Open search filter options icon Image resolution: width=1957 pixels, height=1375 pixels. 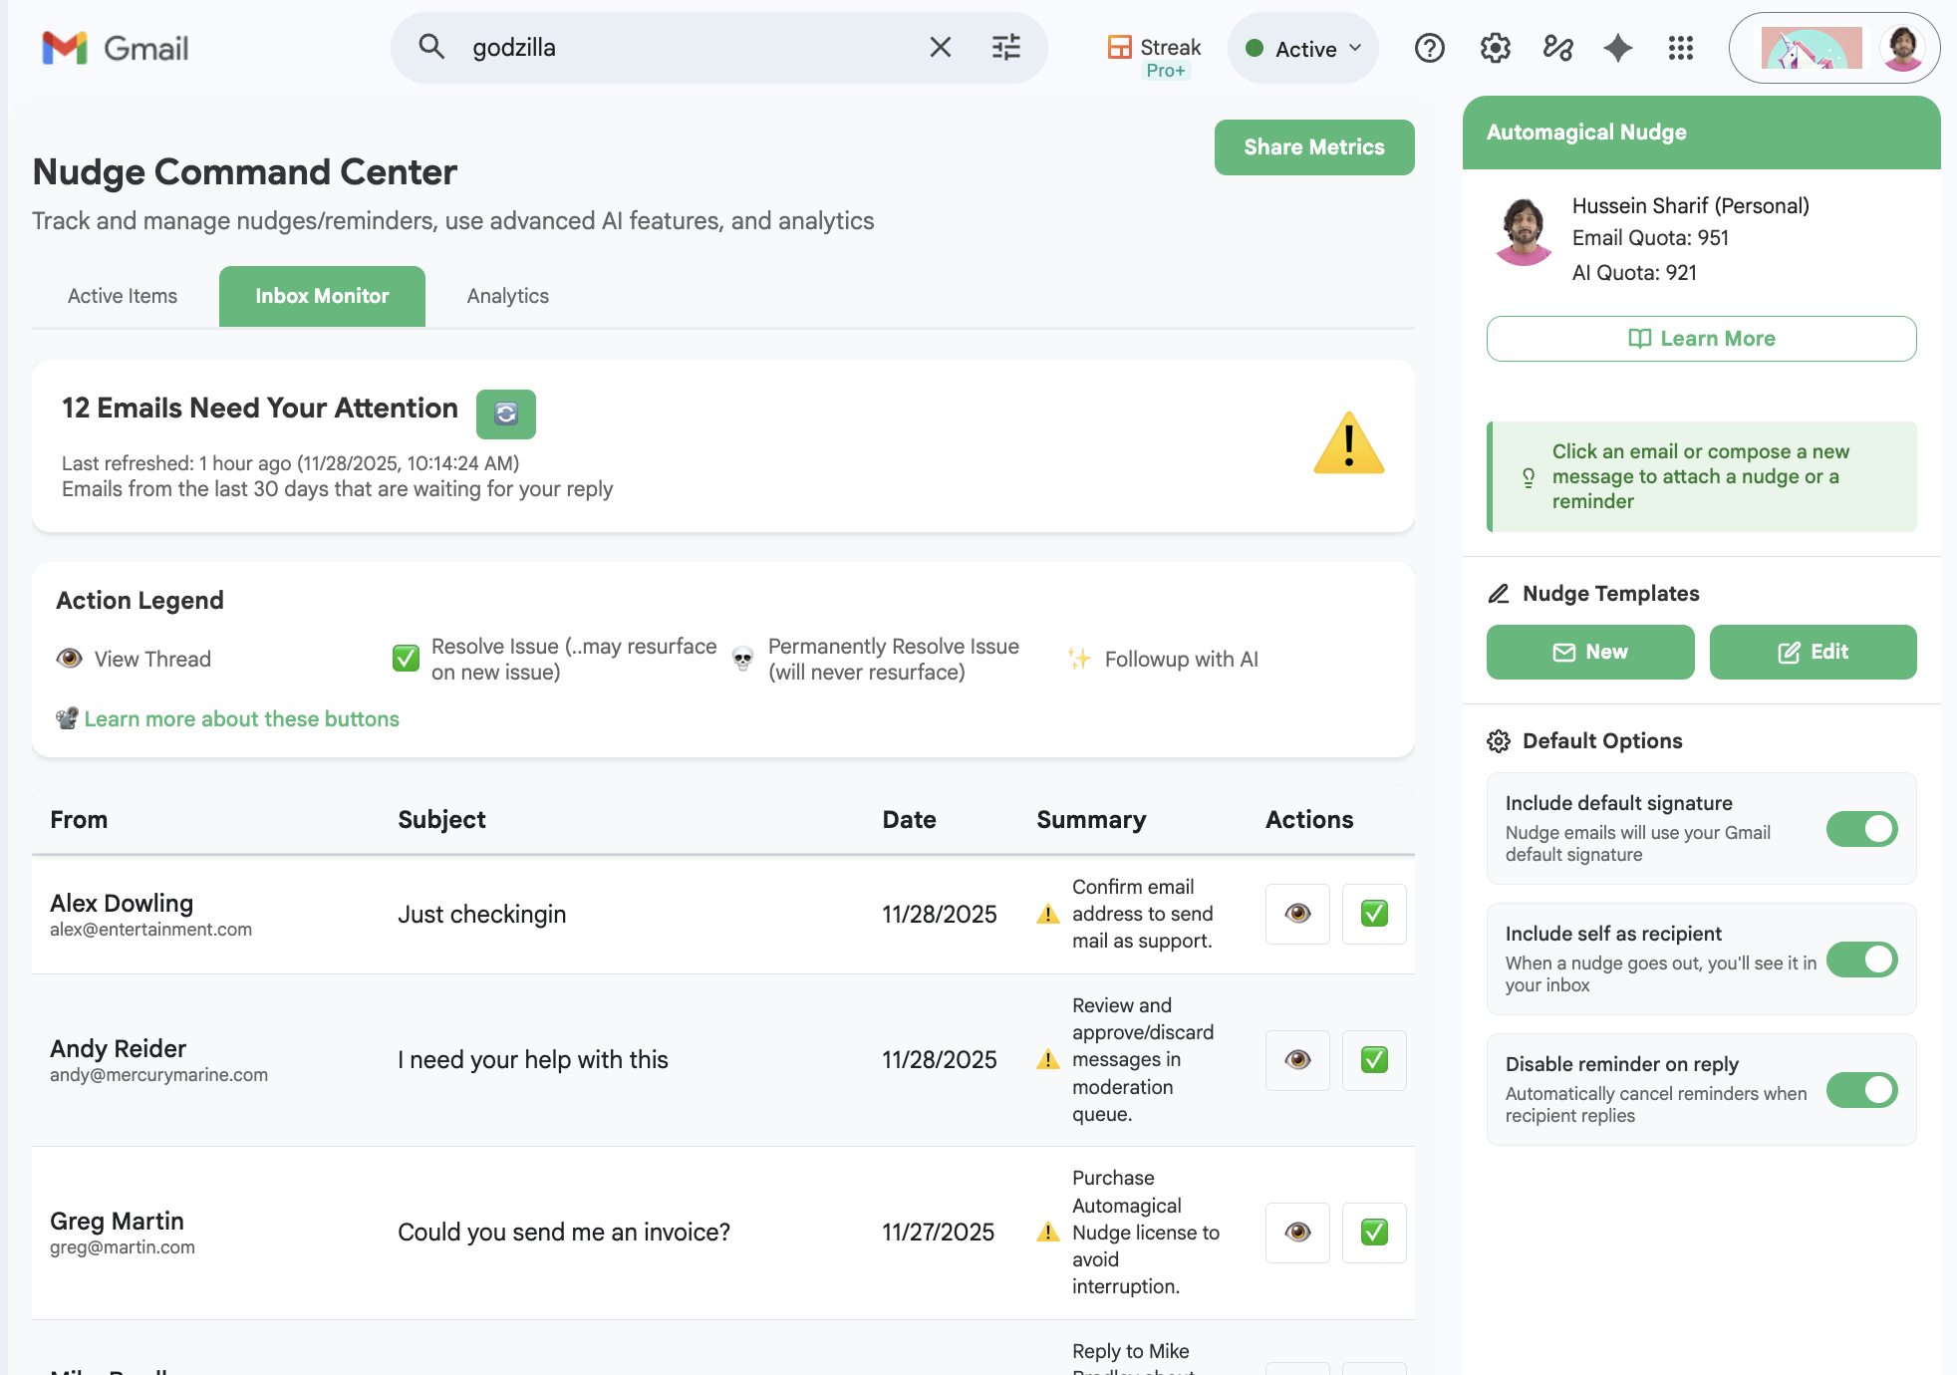pyautogui.click(x=1006, y=48)
